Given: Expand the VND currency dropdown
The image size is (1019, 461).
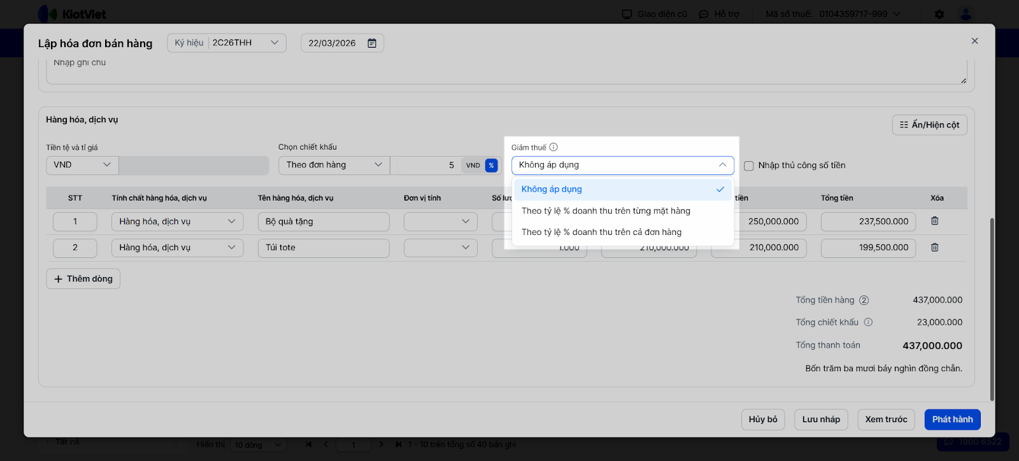Looking at the screenshot, I should (x=82, y=165).
